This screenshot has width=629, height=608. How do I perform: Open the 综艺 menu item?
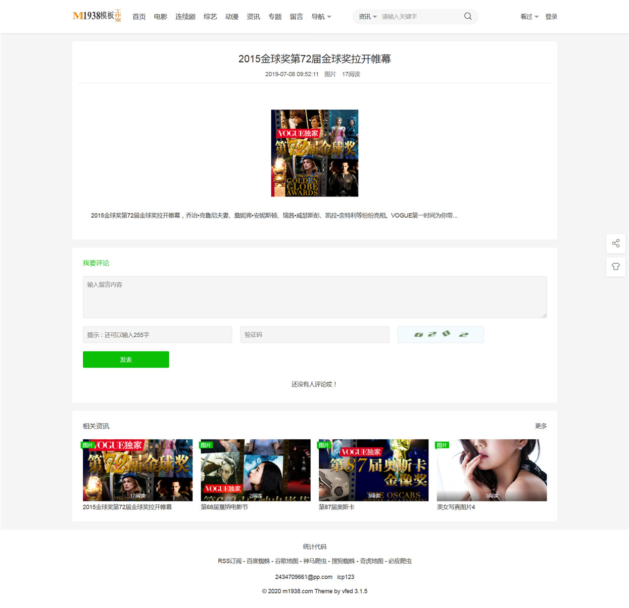coord(210,17)
